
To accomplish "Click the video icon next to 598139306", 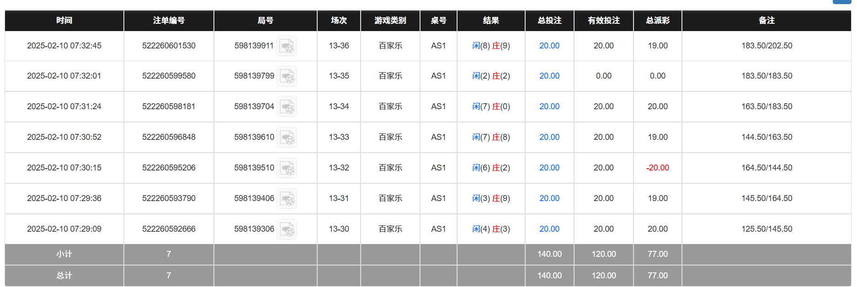I will click(x=287, y=229).
